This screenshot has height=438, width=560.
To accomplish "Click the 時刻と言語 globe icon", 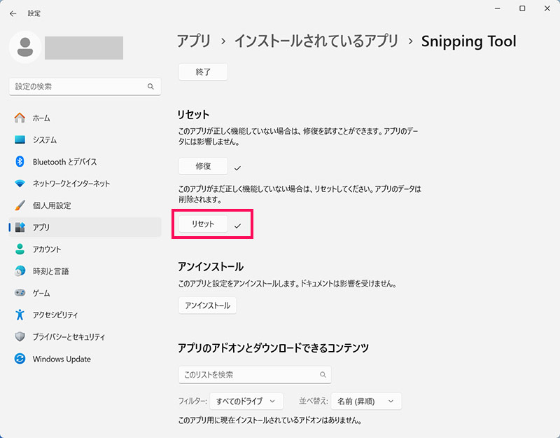I will 20,271.
